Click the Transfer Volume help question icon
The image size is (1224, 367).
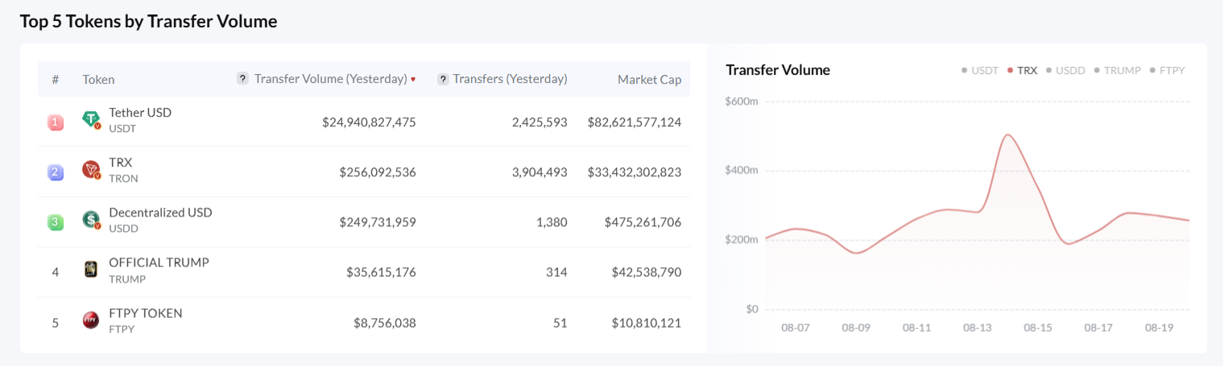(x=242, y=79)
